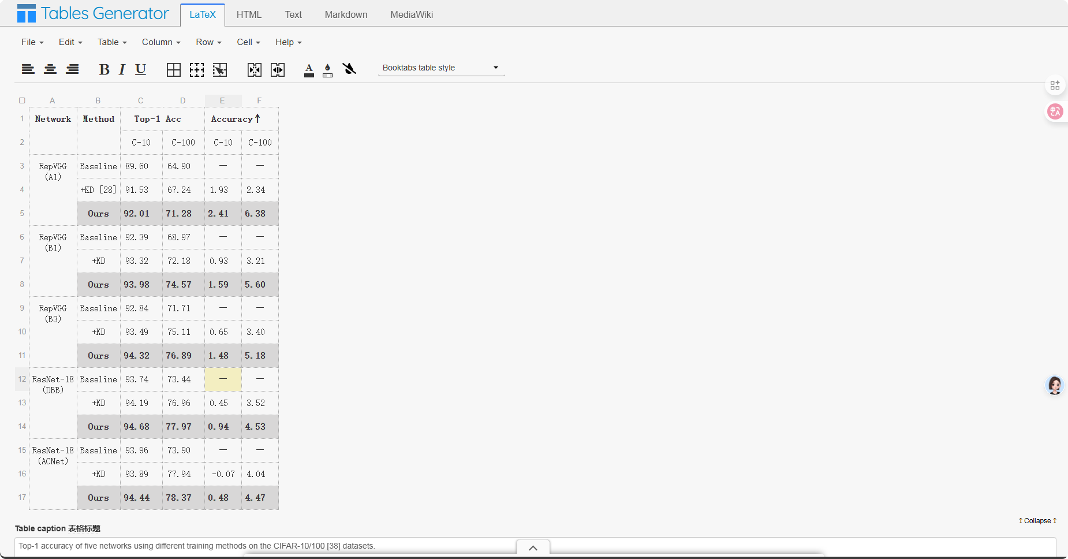Select row header 12
This screenshot has height=559, width=1068.
click(x=22, y=379)
